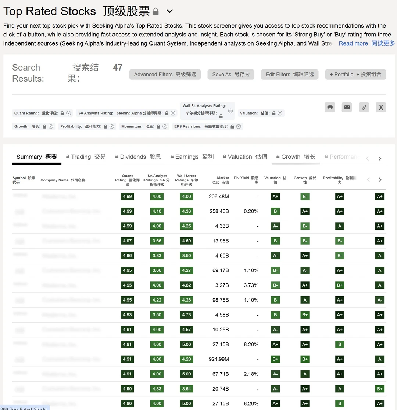Click Wall Street rating 3.64 badge
The height and width of the screenshot is (410, 397).
pos(186,389)
